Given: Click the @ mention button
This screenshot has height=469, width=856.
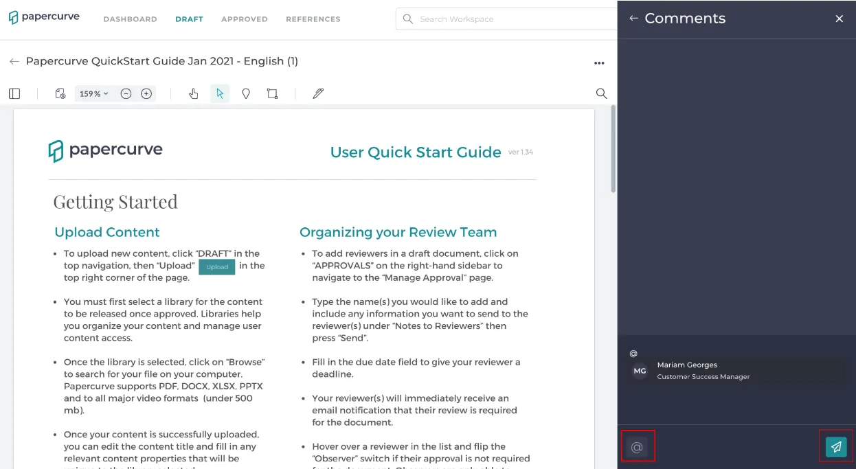Looking at the screenshot, I should 637,447.
